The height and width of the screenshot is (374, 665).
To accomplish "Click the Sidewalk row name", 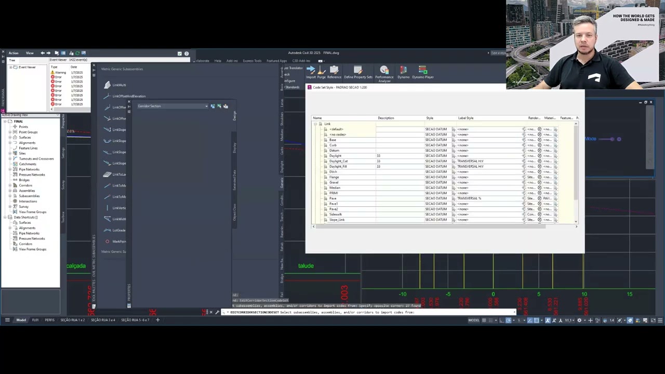I will pos(335,215).
